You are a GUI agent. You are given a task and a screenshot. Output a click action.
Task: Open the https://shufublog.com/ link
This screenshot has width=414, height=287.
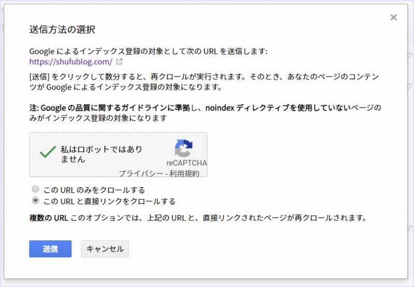point(70,62)
